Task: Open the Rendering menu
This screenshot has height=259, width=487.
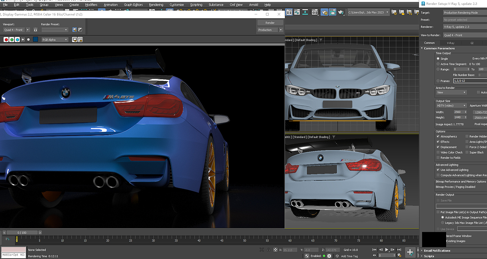Action: (156, 5)
